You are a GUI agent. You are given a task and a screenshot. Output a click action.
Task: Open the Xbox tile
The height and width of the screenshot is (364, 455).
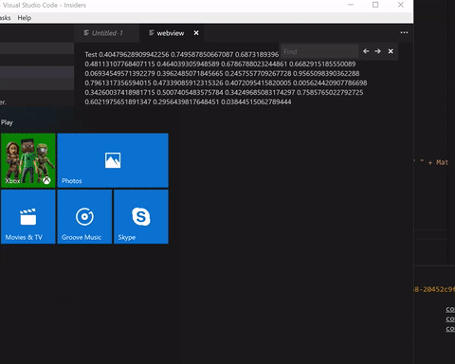[28, 160]
